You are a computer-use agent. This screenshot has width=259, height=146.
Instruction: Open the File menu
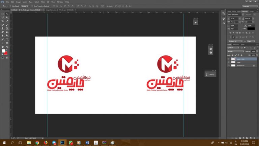click(8, 2)
